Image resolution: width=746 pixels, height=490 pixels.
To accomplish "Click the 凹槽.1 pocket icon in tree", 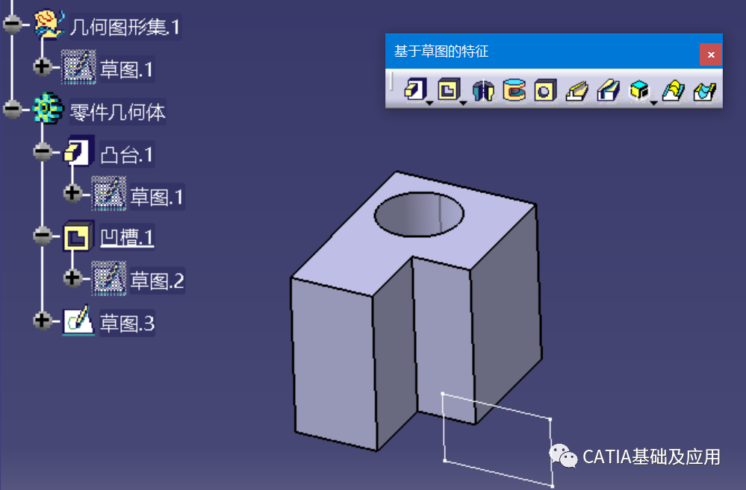I will click(x=78, y=236).
